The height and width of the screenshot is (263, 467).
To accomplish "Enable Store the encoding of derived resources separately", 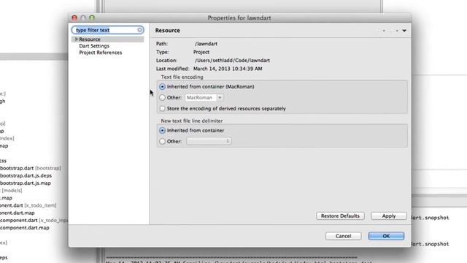I will [x=162, y=109].
